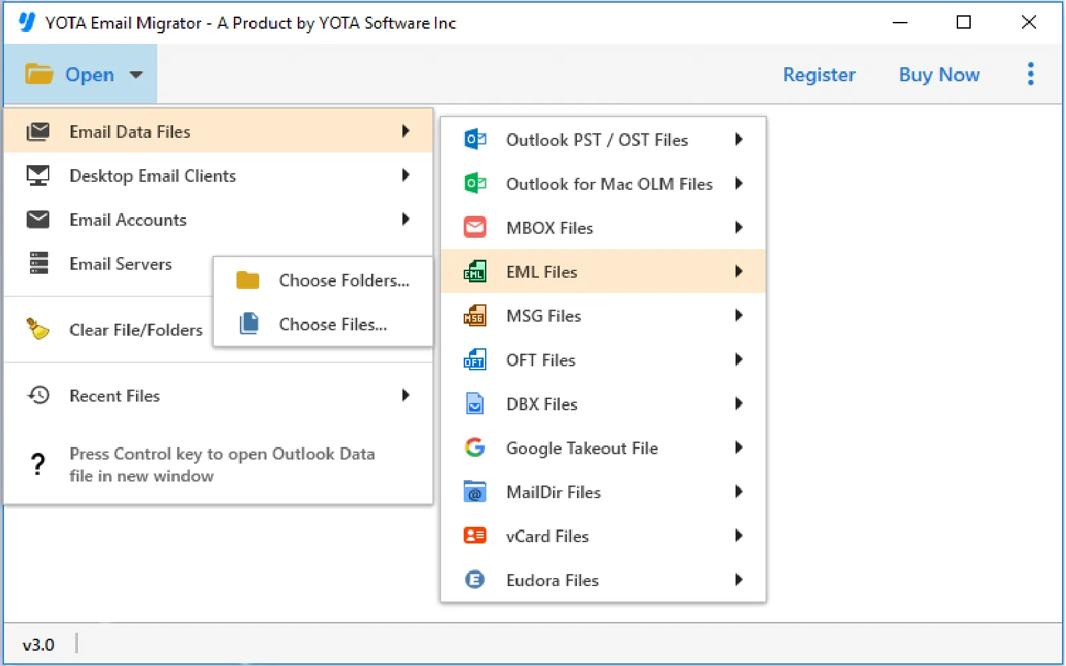Expand the Eudora Files submenu arrow
The width and height of the screenshot is (1066, 666).
click(x=738, y=579)
